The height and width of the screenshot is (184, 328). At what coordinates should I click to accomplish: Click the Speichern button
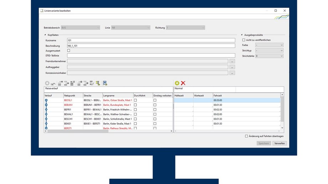[x=264, y=143]
